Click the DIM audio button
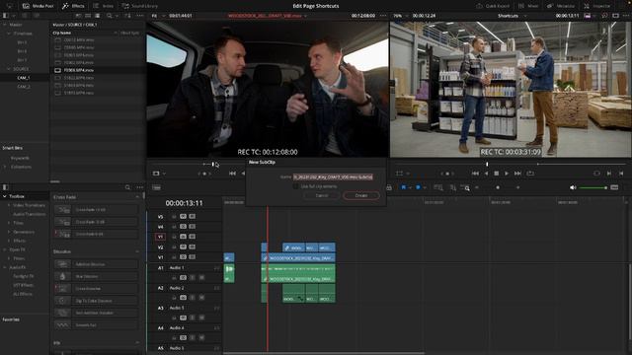The height and width of the screenshot is (355, 632). pos(614,187)
